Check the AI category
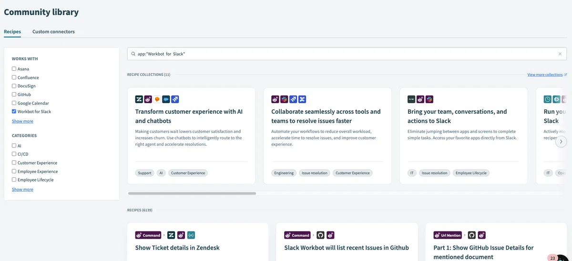The width and height of the screenshot is (572, 261). (14, 146)
